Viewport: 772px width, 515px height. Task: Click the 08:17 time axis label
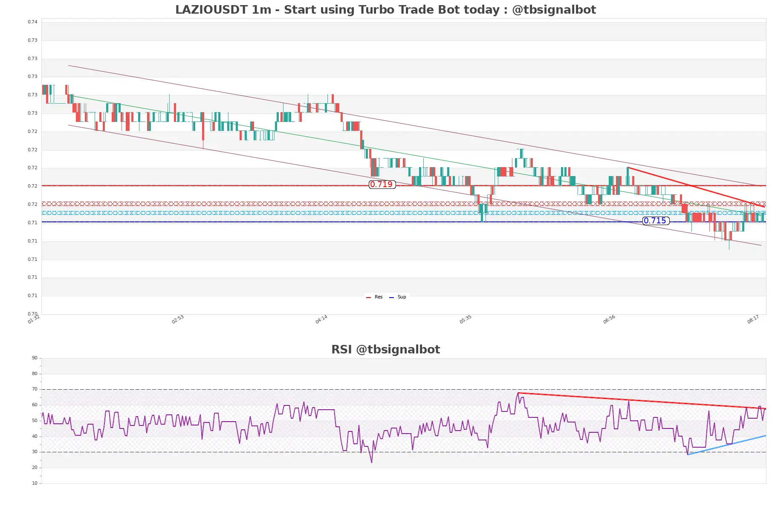click(753, 319)
